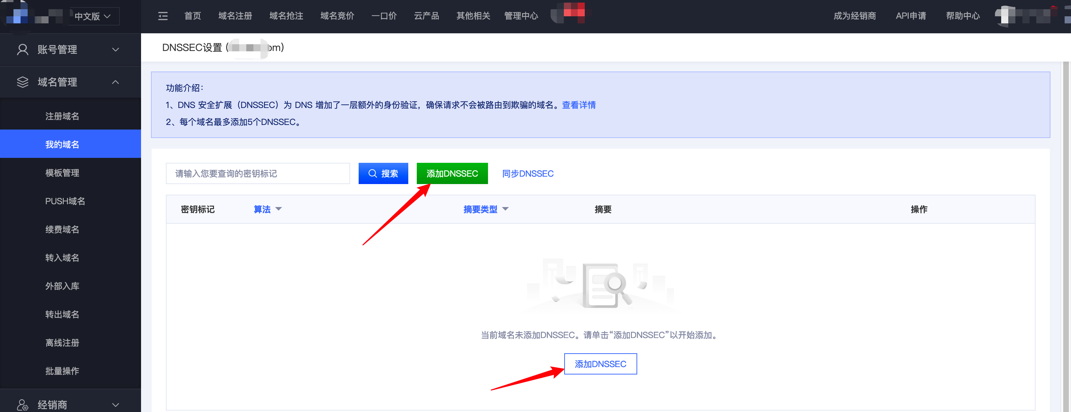Open 管理中心 in top navigation

(x=521, y=16)
